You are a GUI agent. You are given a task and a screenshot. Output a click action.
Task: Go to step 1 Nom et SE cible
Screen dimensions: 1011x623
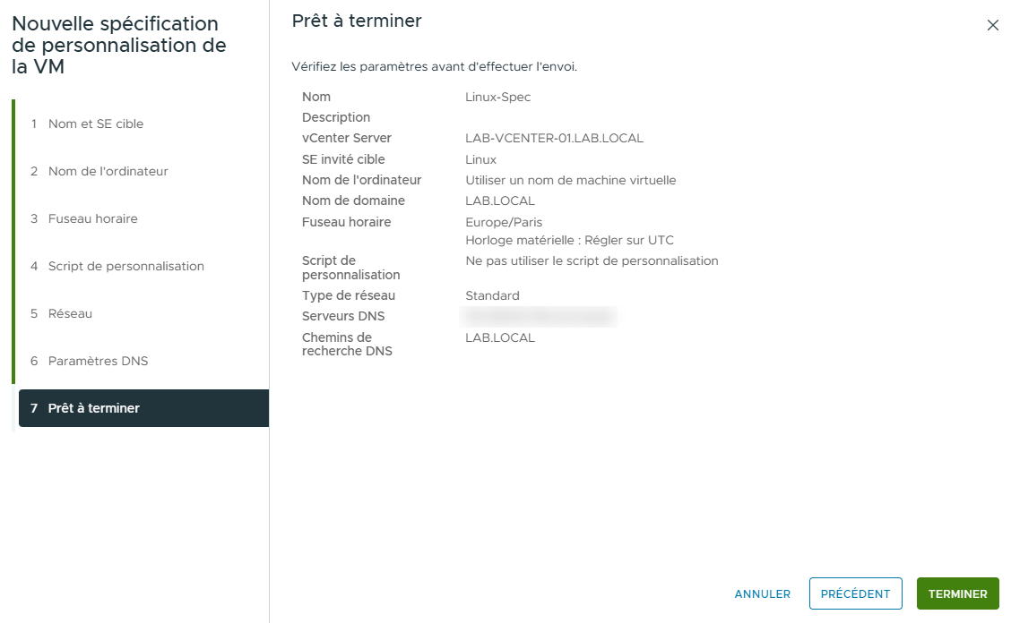click(98, 124)
